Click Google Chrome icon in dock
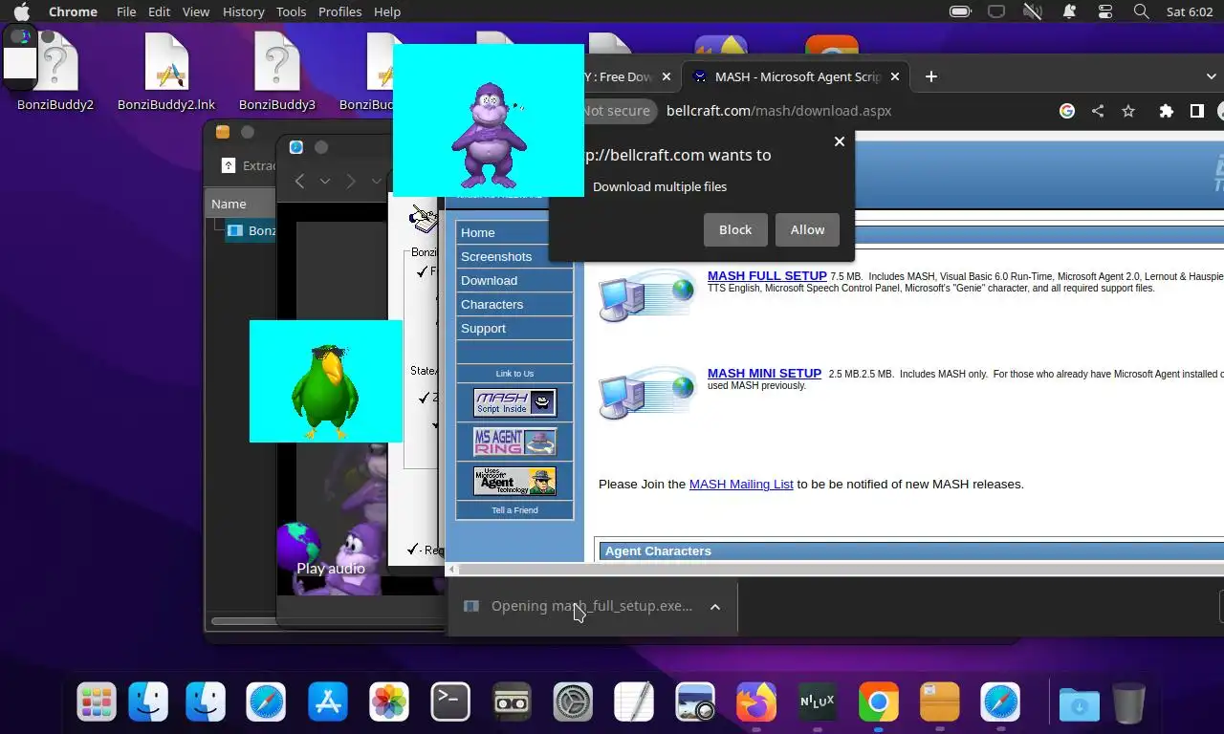Image resolution: width=1224 pixels, height=734 pixels. pos(879,703)
